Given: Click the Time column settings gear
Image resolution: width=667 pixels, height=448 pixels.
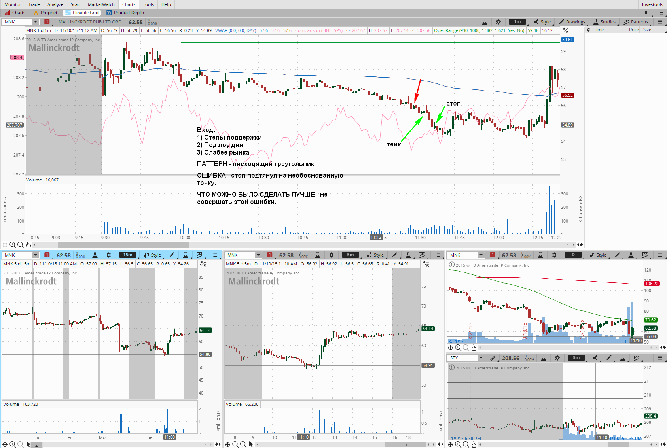Looking at the screenshot, I should (588, 30).
